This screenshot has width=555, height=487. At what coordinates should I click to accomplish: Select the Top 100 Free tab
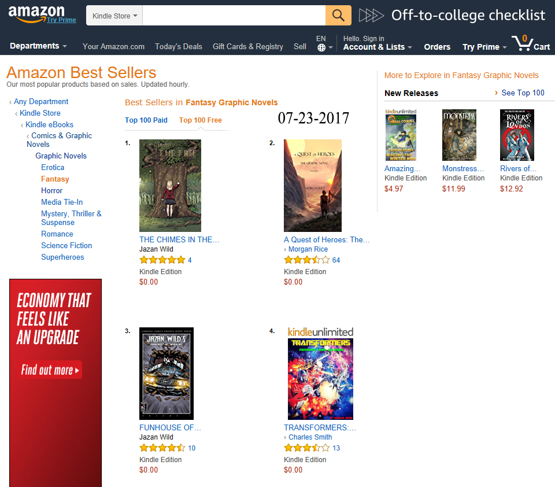point(201,120)
